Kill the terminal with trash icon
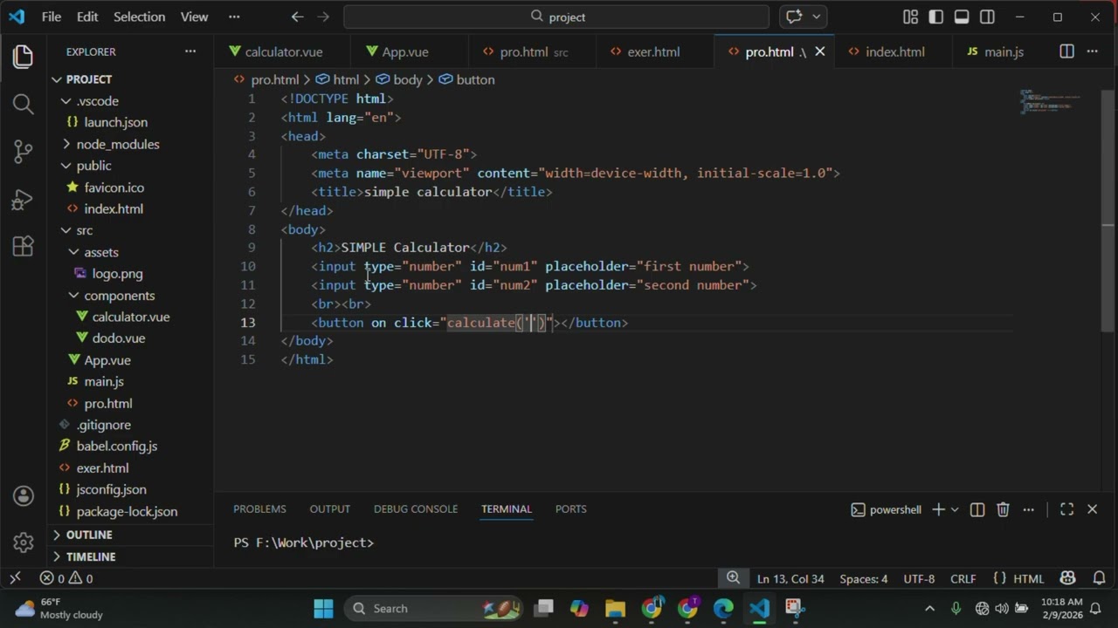Screen dimensions: 1118x628 pos(1003,509)
